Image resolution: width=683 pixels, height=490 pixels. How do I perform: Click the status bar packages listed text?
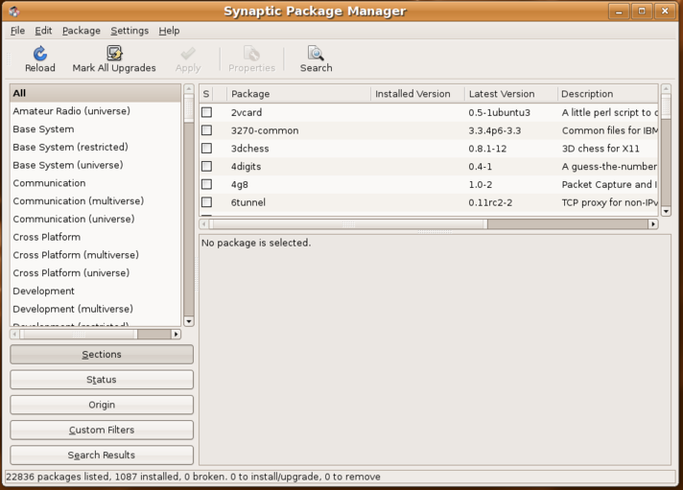pyautogui.click(x=193, y=477)
